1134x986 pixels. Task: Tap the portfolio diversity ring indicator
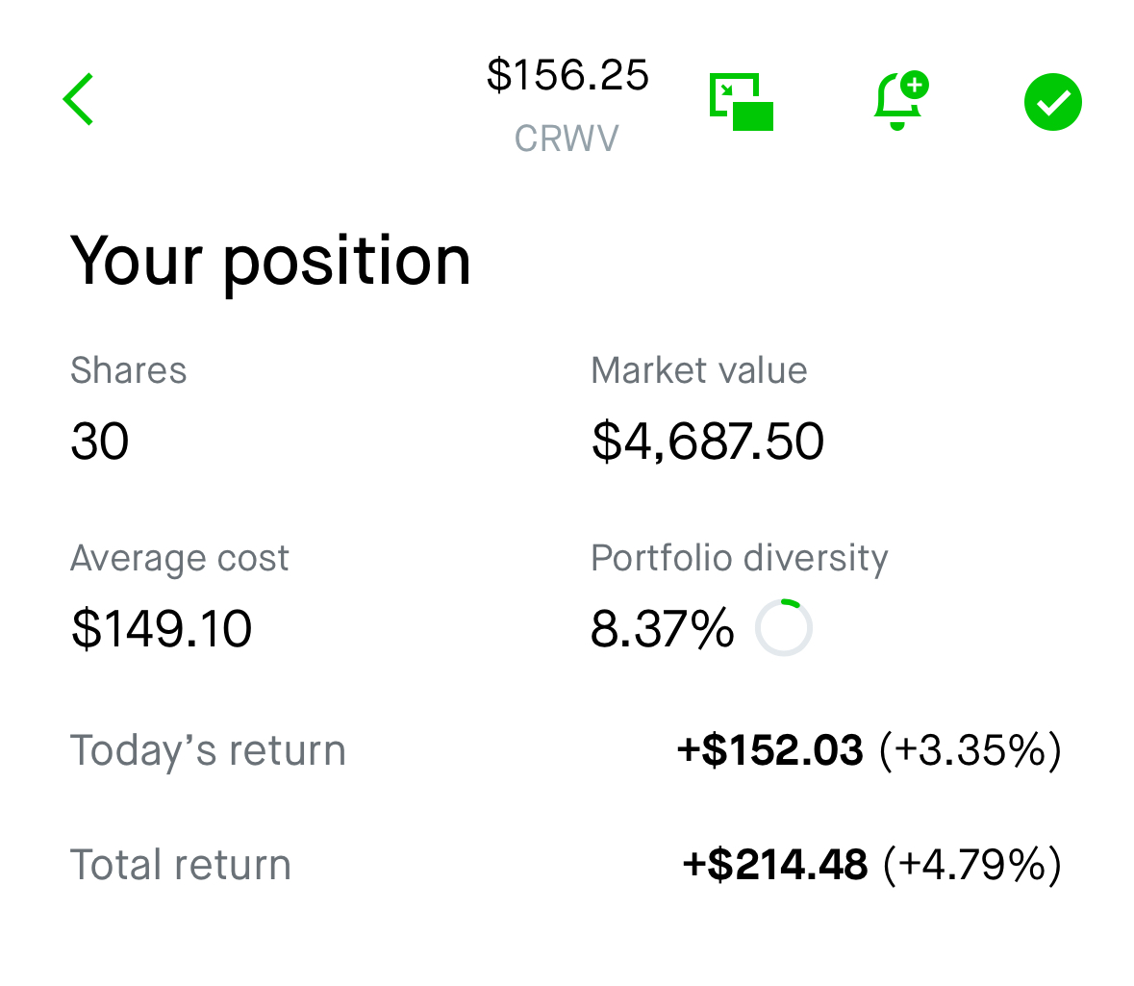click(784, 627)
